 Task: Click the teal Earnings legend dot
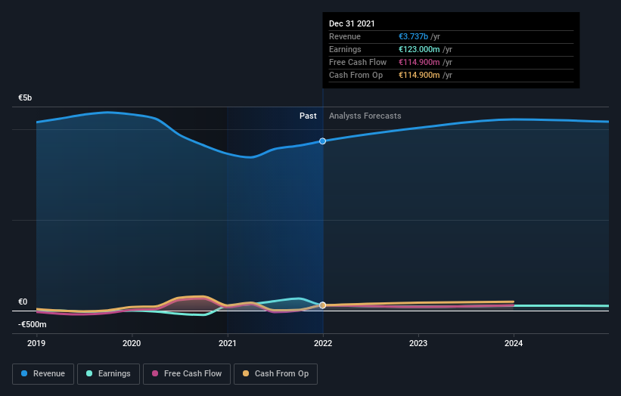pyautogui.click(x=89, y=373)
